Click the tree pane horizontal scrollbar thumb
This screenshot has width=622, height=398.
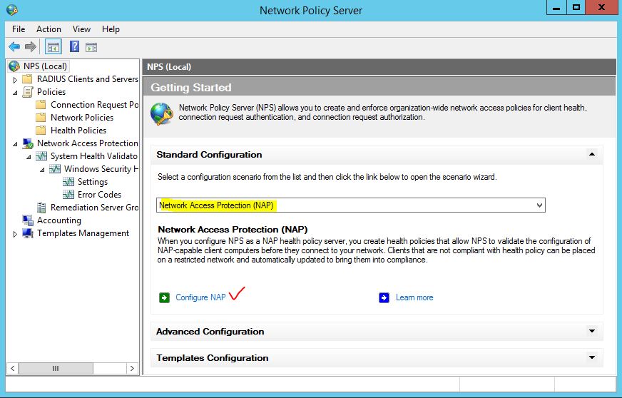[x=56, y=368]
